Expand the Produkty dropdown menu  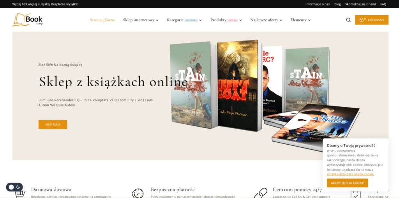(x=226, y=20)
